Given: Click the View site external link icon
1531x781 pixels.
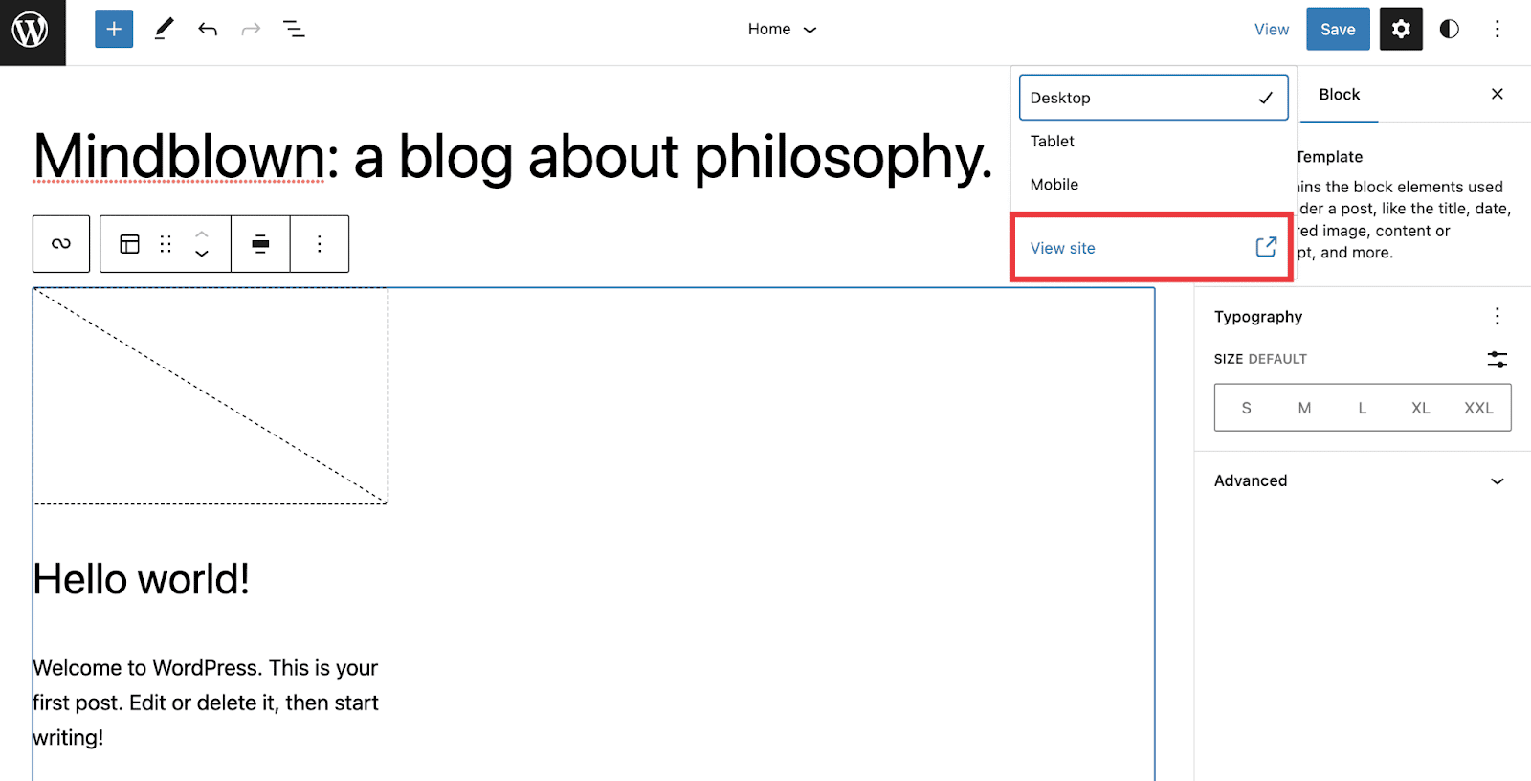Looking at the screenshot, I should pyautogui.click(x=1266, y=247).
